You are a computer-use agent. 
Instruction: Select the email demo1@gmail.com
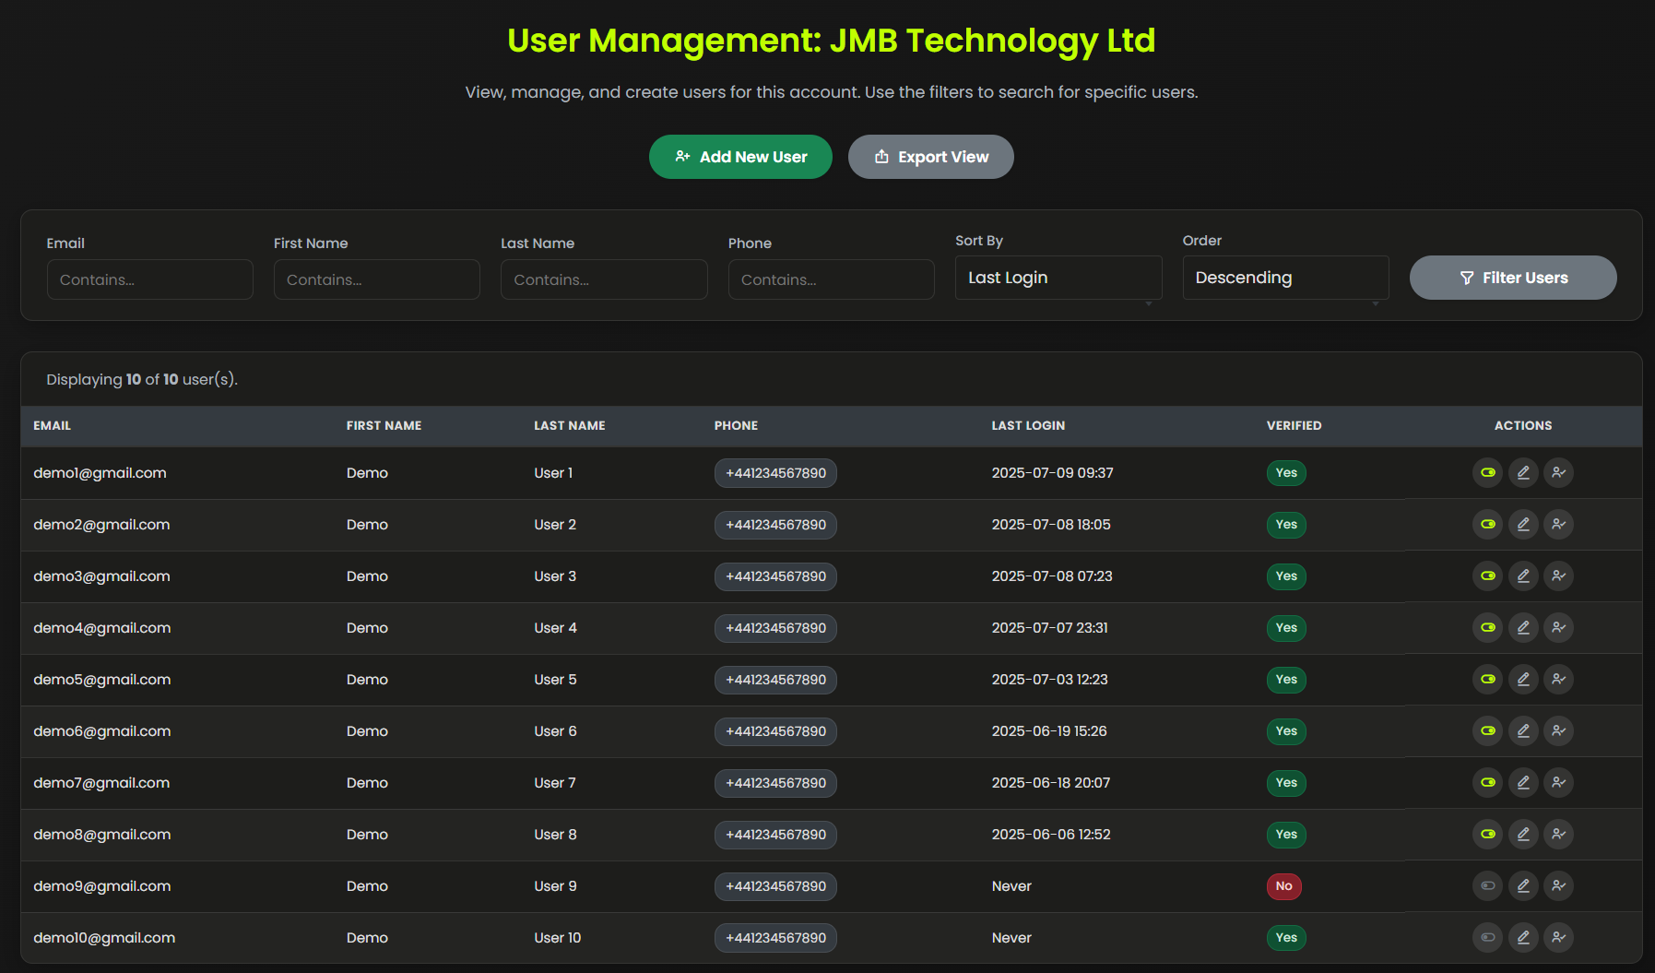[100, 473]
